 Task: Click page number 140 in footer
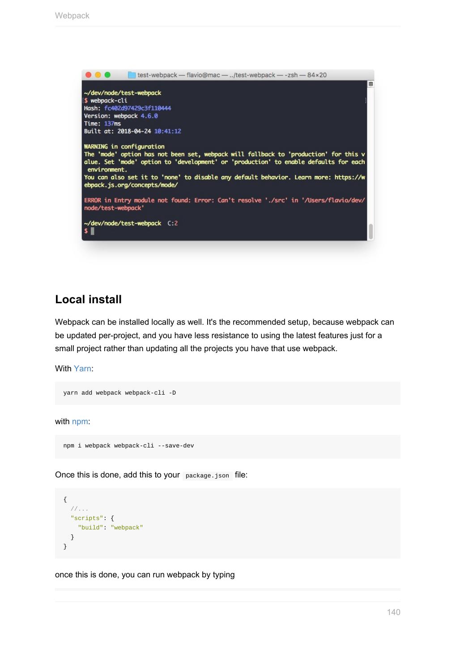click(393, 612)
